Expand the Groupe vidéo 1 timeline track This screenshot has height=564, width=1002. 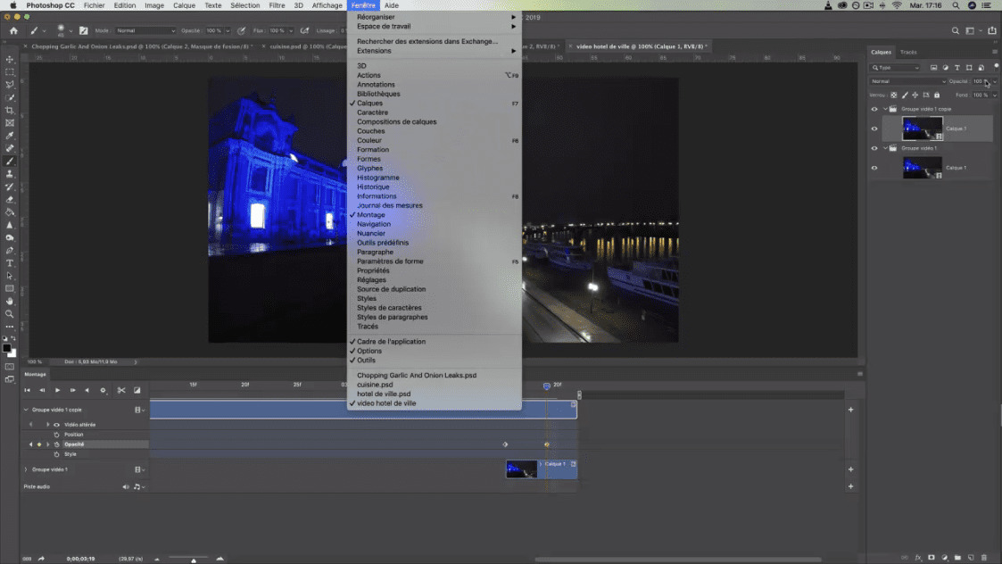click(25, 469)
